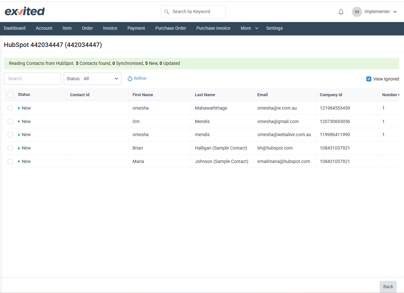404x293 pixels.
Task: Check the row for Om Mendis
Action: click(10, 121)
